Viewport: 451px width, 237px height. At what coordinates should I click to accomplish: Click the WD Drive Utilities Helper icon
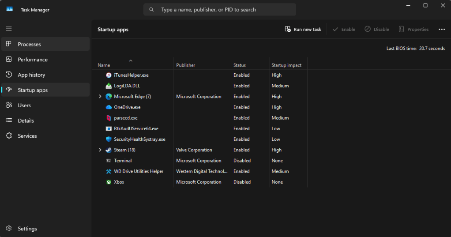pyautogui.click(x=109, y=171)
